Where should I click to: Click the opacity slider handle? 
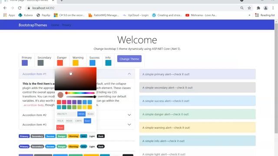pyautogui.click(x=95, y=97)
